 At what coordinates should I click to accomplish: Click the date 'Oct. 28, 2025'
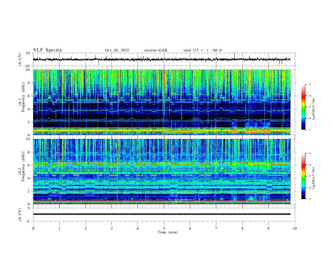[x=117, y=50]
